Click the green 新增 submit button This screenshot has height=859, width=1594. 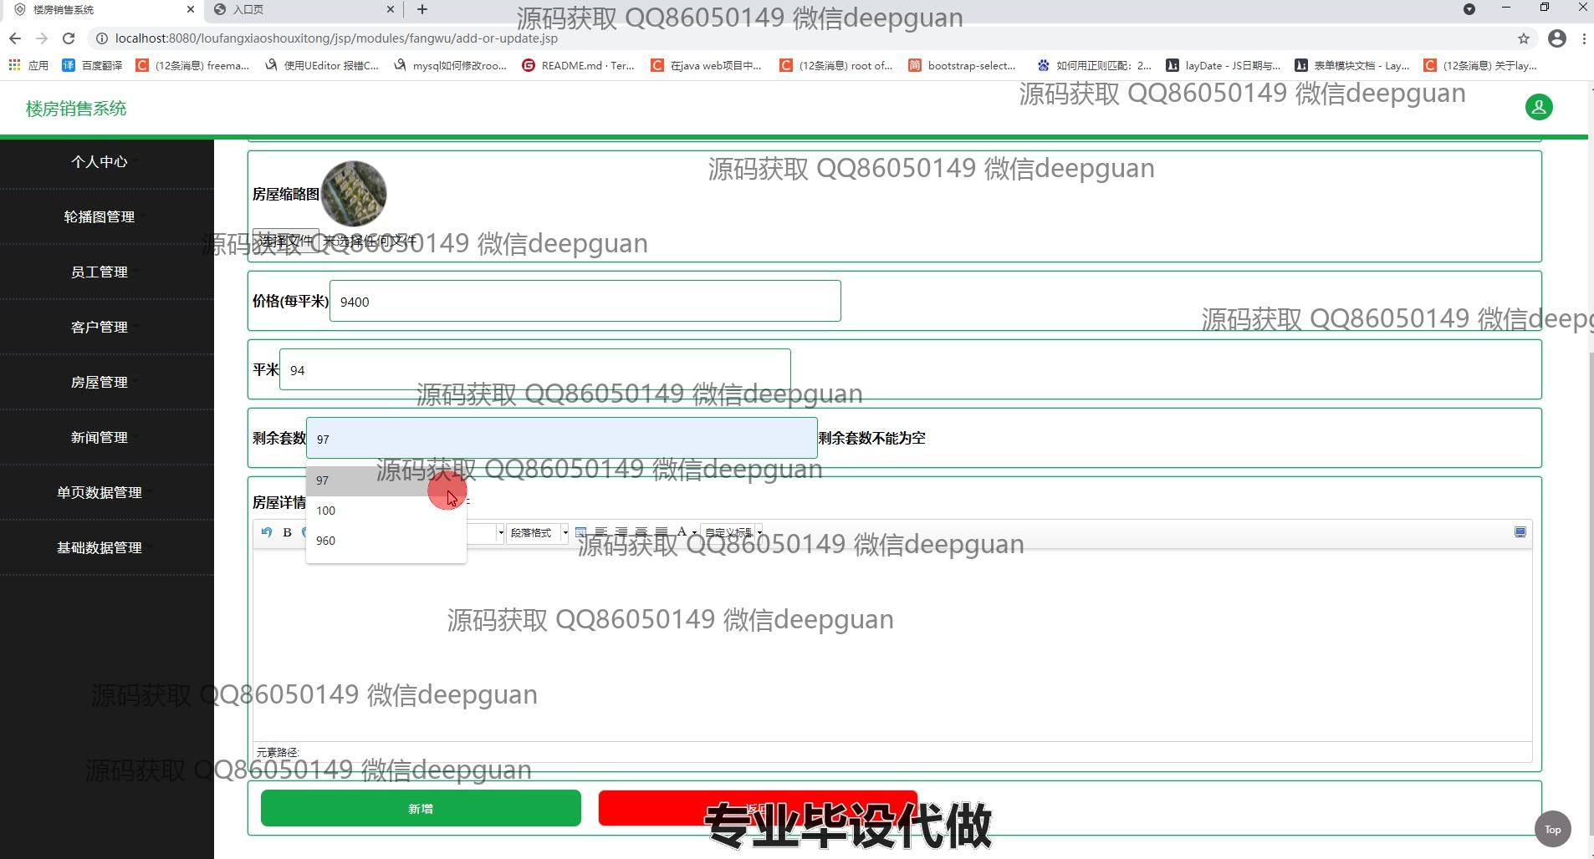click(421, 808)
